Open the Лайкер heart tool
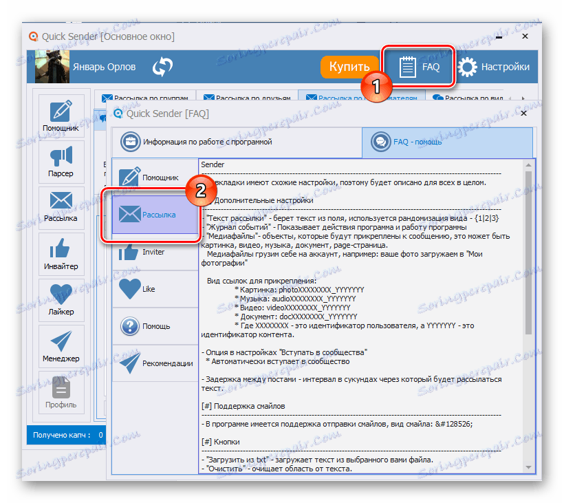The height and width of the screenshot is (503, 564). click(x=61, y=300)
